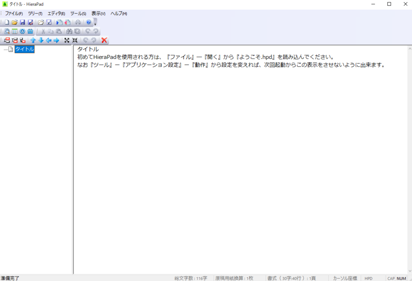Click the pale folder open icon in first toolbar
This screenshot has width=412, height=281.
(41, 23)
